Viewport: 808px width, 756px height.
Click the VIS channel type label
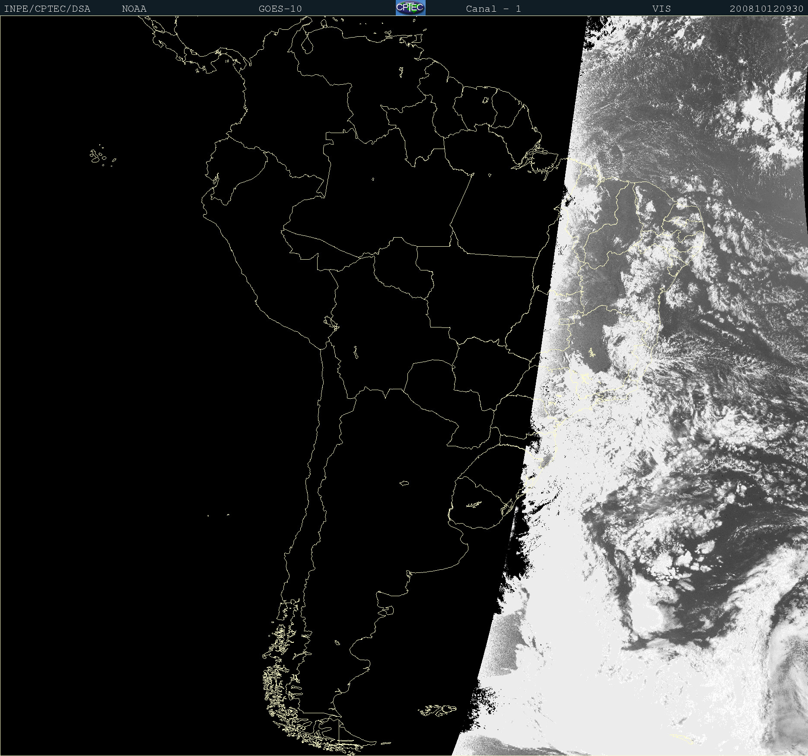point(662,9)
